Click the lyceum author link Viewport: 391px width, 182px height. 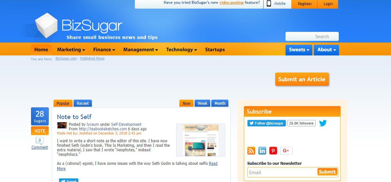point(93,124)
